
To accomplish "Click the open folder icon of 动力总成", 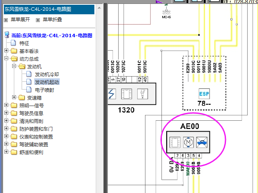I will pyautogui.click(x=14, y=58).
